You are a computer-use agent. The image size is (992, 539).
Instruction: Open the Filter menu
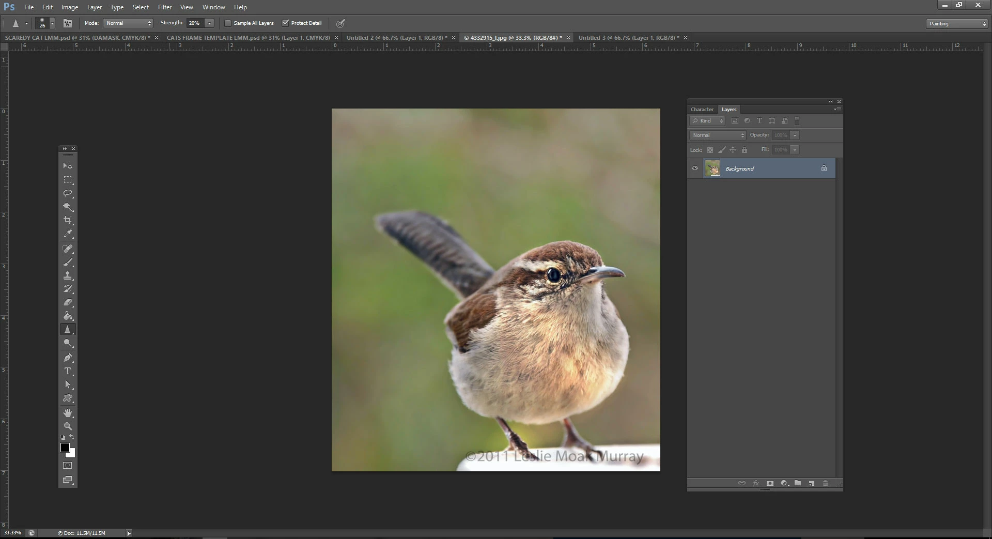pos(165,7)
